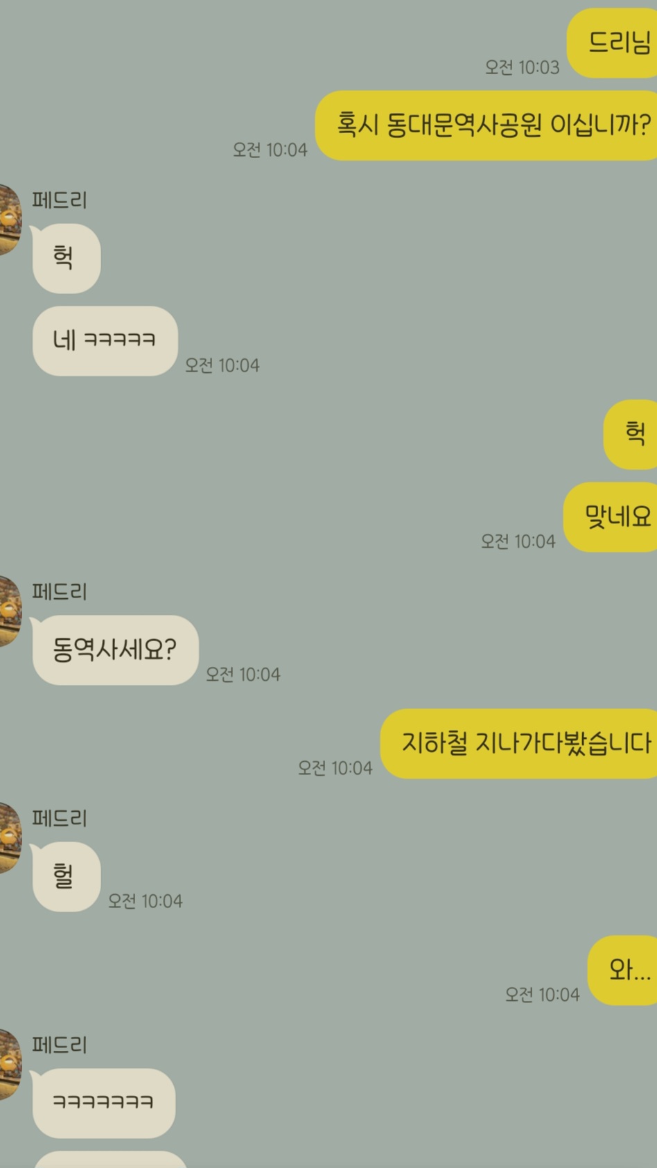Viewport: 657px width, 1168px height.
Task: Select the yellow 드리님 message bubble
Action: [612, 43]
